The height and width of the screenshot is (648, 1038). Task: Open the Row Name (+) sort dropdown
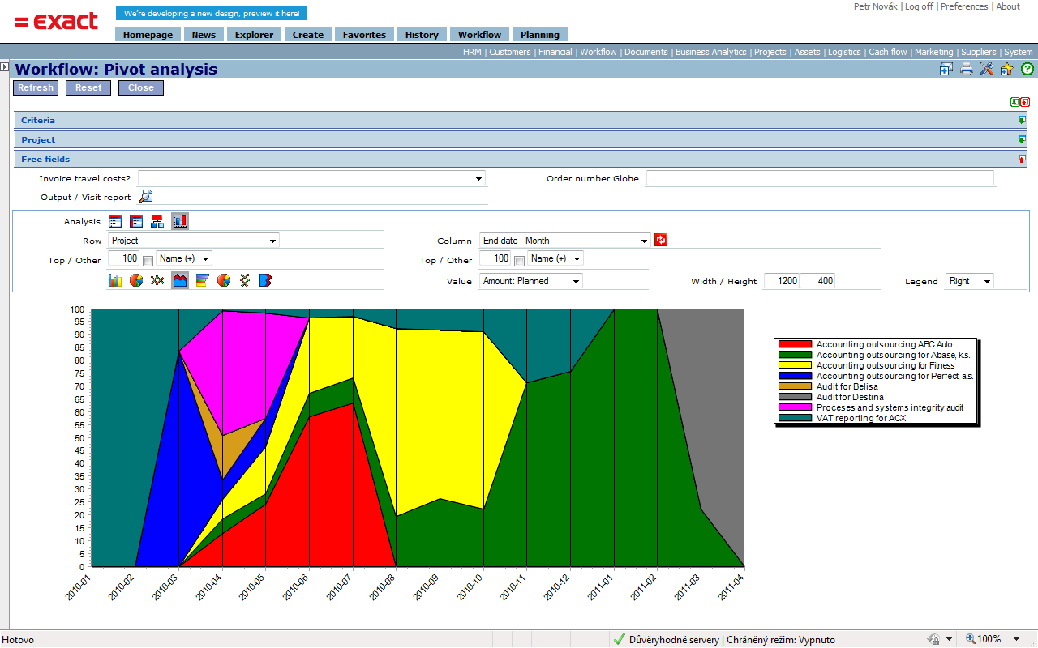click(184, 258)
